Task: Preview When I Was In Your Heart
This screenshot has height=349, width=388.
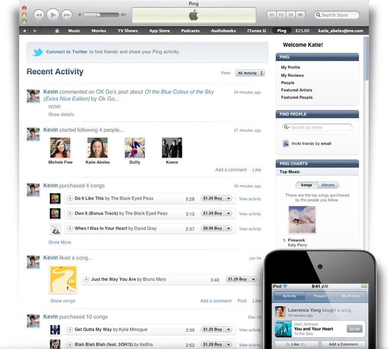Action: coord(70,228)
